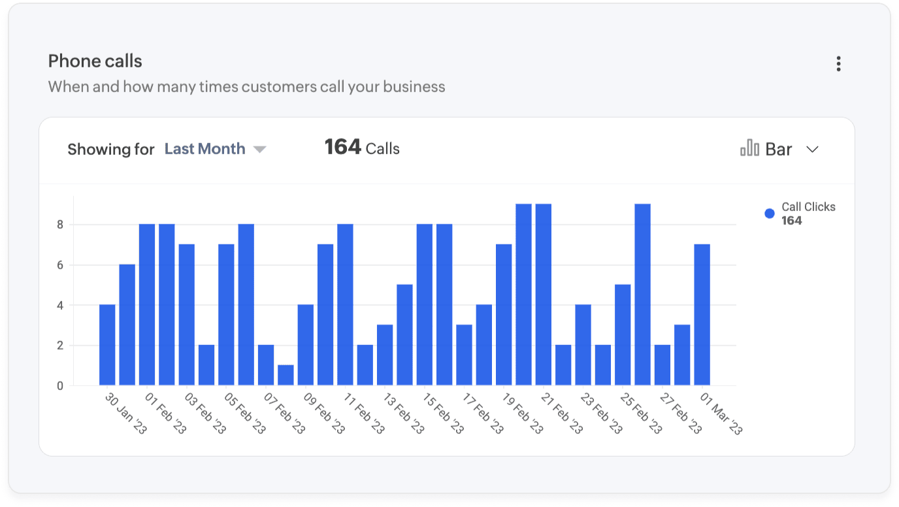
Task: Click the bar chart type icon
Action: 749,149
